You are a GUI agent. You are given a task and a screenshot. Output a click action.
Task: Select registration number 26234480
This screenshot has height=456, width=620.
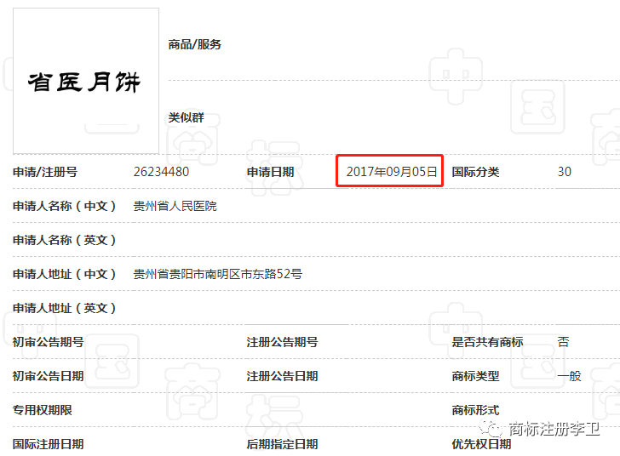[x=161, y=172]
